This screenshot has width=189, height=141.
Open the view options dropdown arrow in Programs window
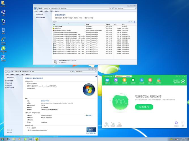coord(131,22)
